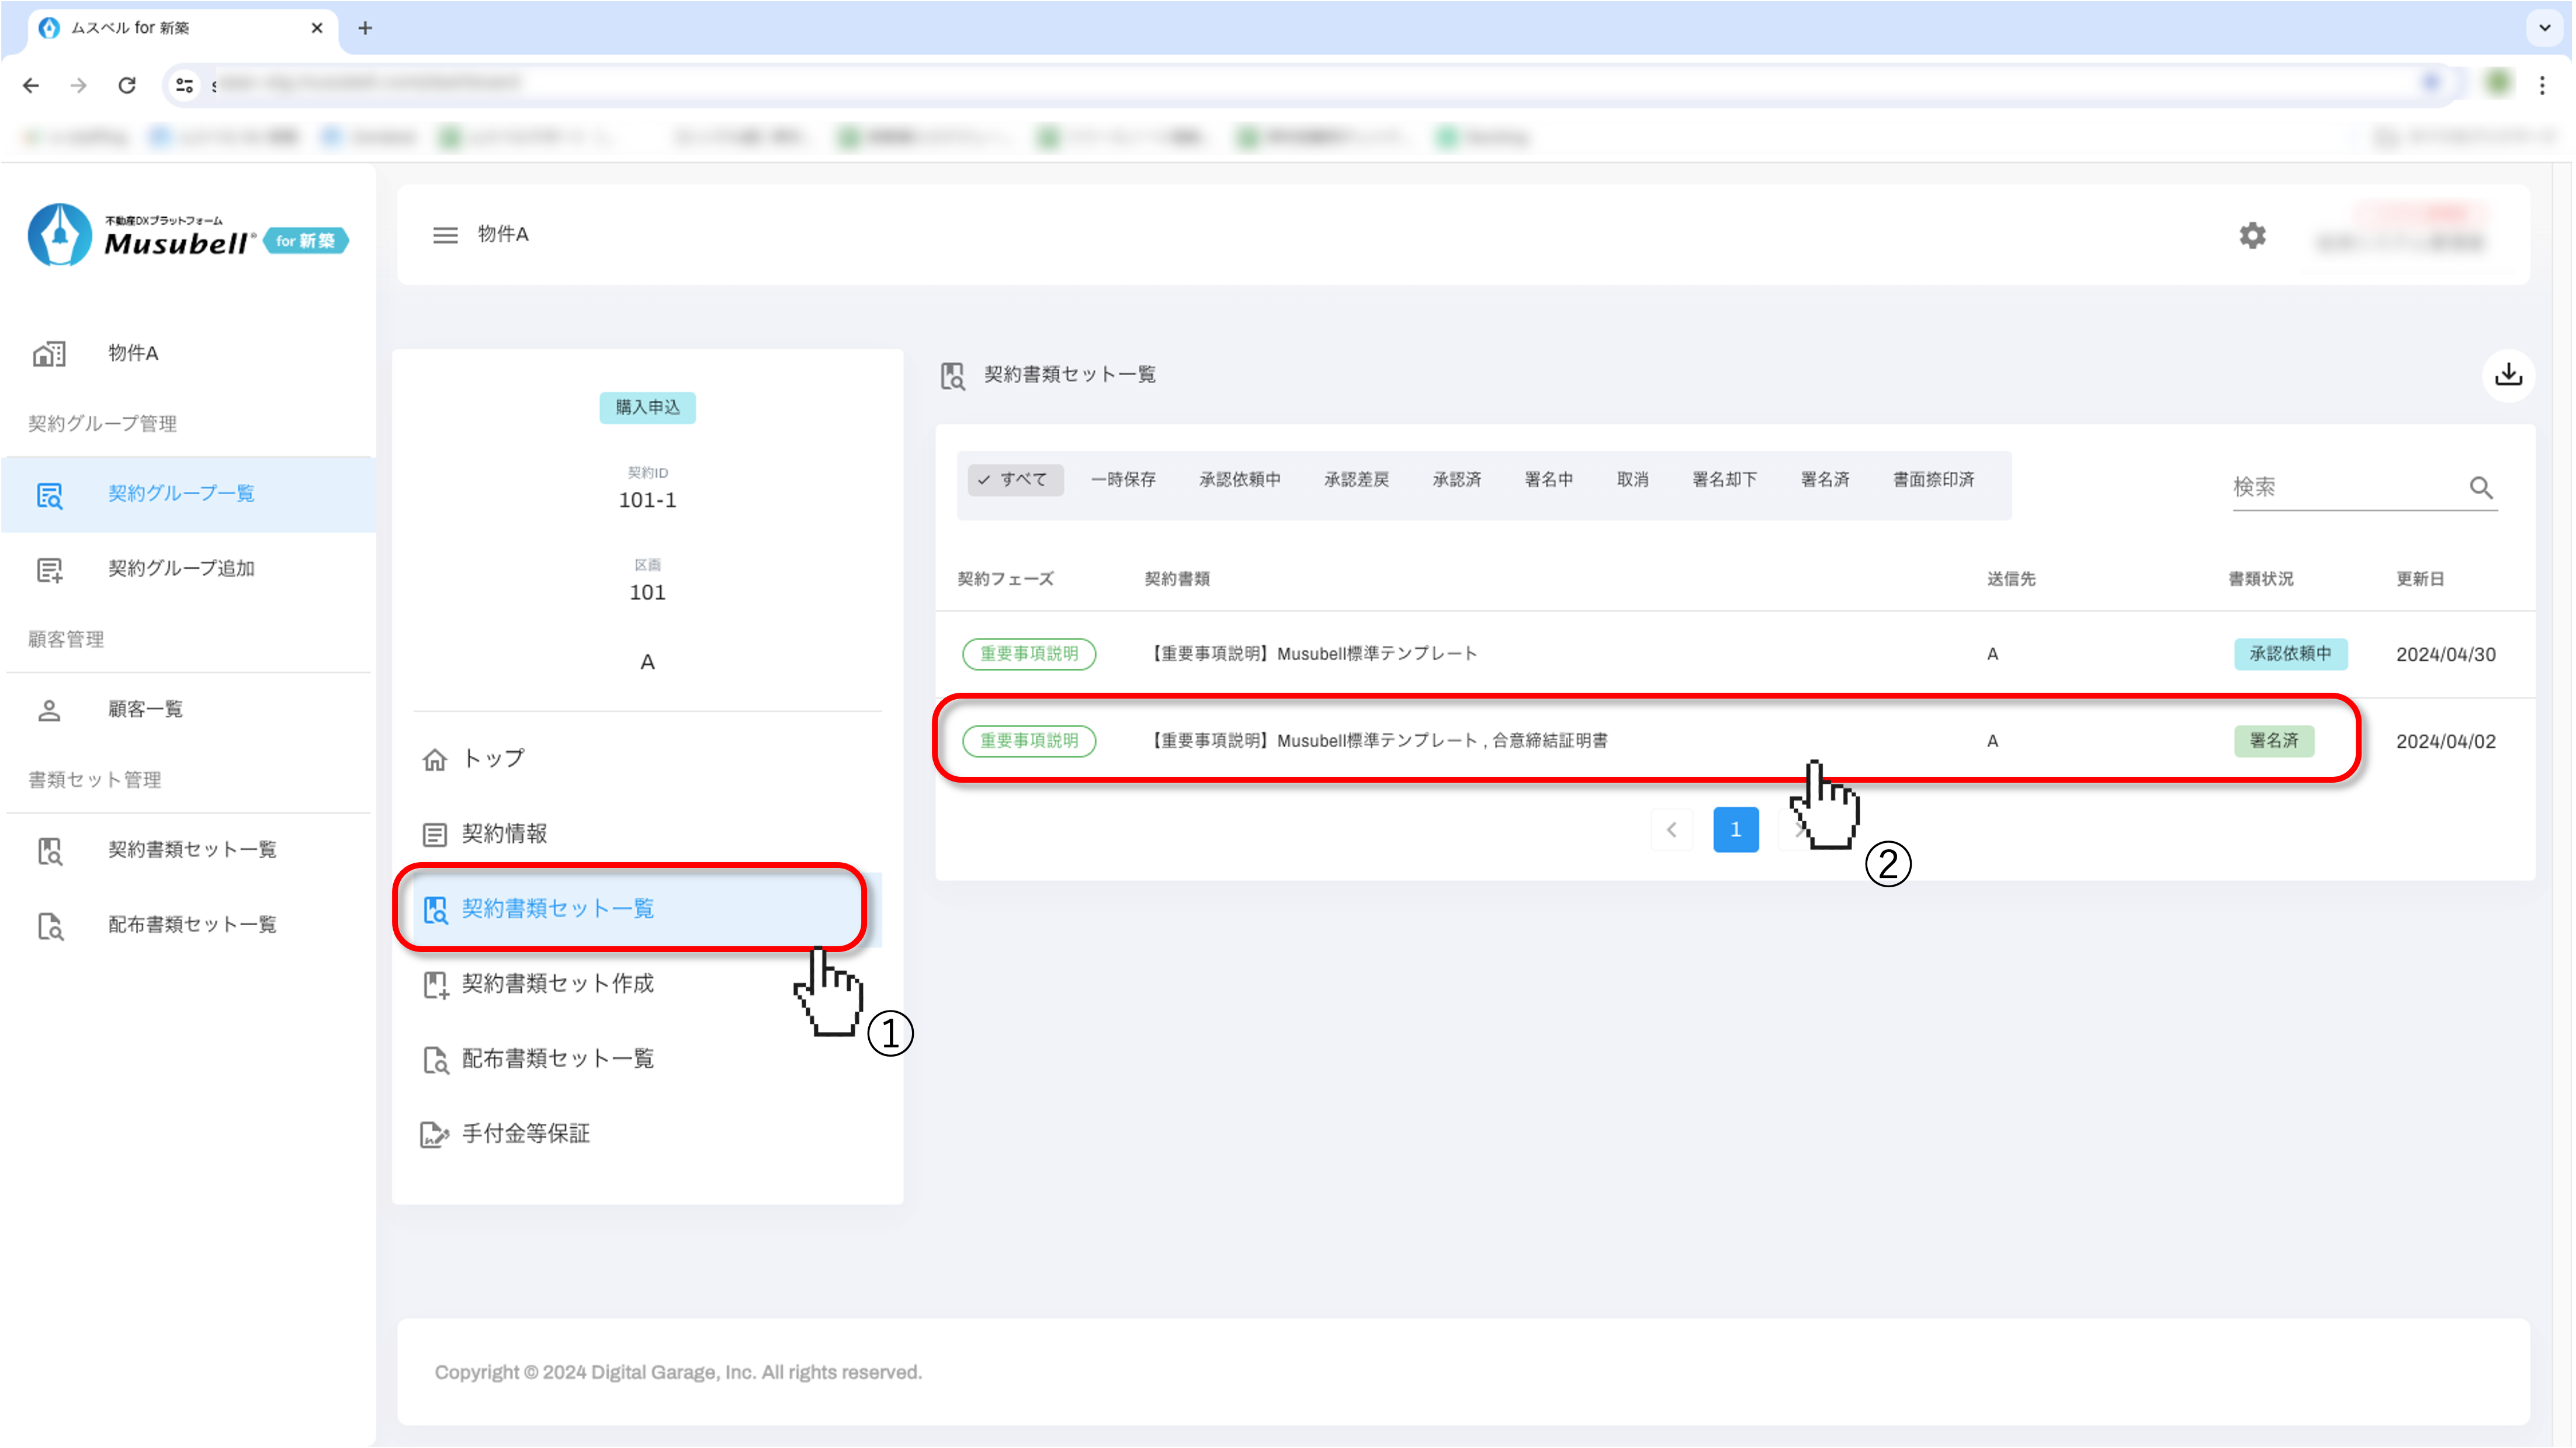This screenshot has width=2576, height=1448.
Task: Open 手付金等保証 in the panel menu
Action: point(525,1134)
